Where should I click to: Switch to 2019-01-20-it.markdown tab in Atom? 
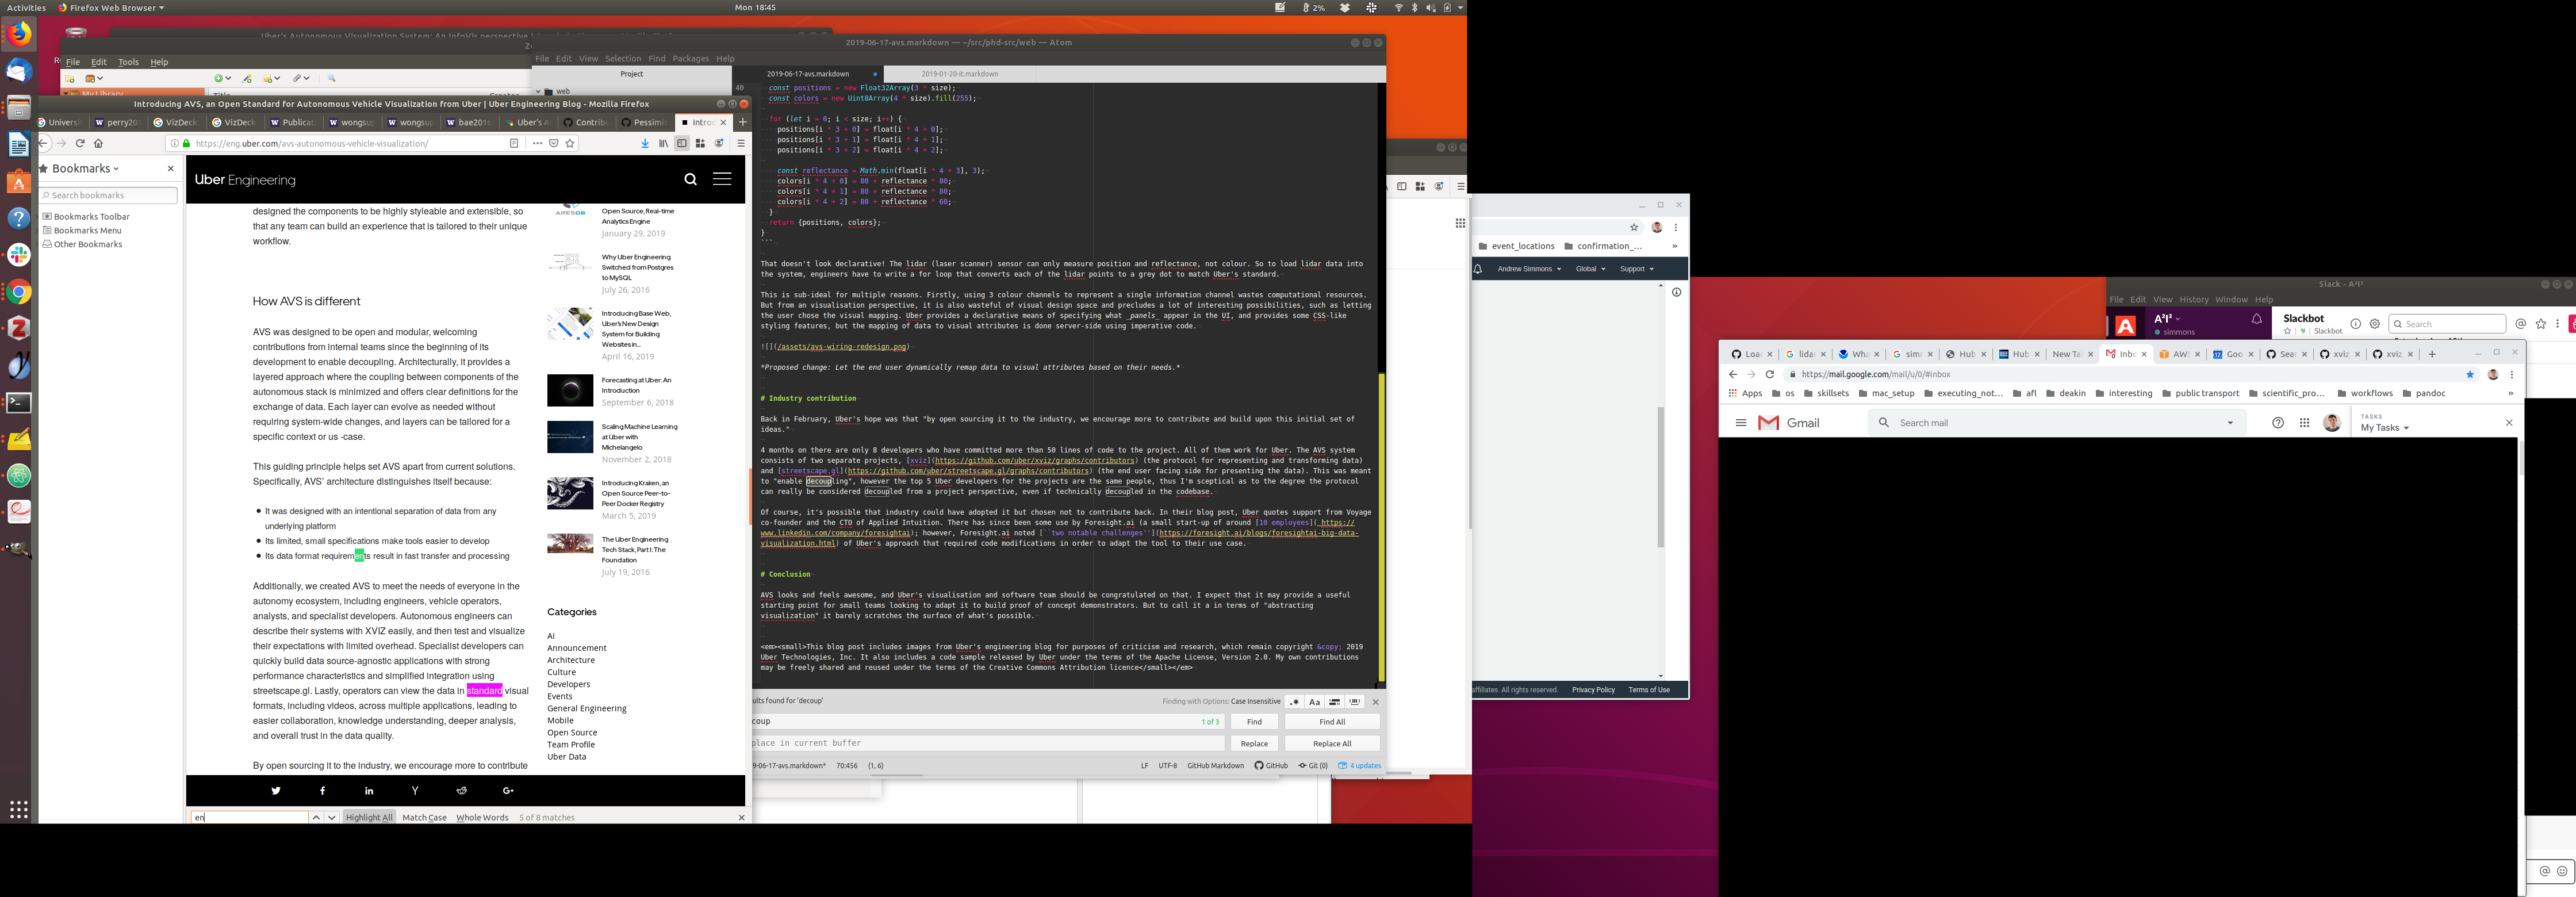pos(959,74)
